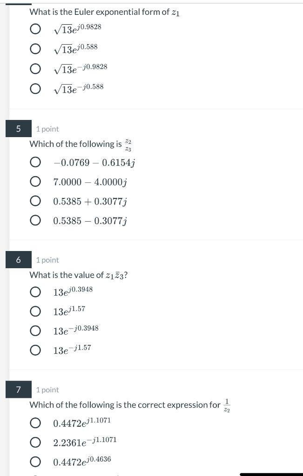The width and height of the screenshot is (303, 476).
Task: Select option -0.0769 - 0.6154j in question 5
Action: pyautogui.click(x=35, y=162)
